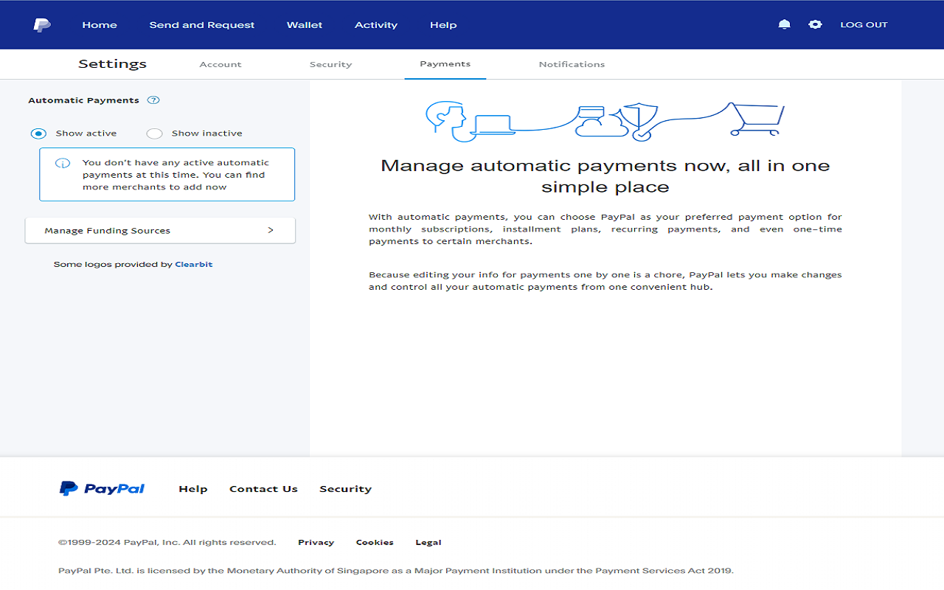This screenshot has height=590, width=944.
Task: Click the LOG OUT button
Action: pyautogui.click(x=864, y=24)
